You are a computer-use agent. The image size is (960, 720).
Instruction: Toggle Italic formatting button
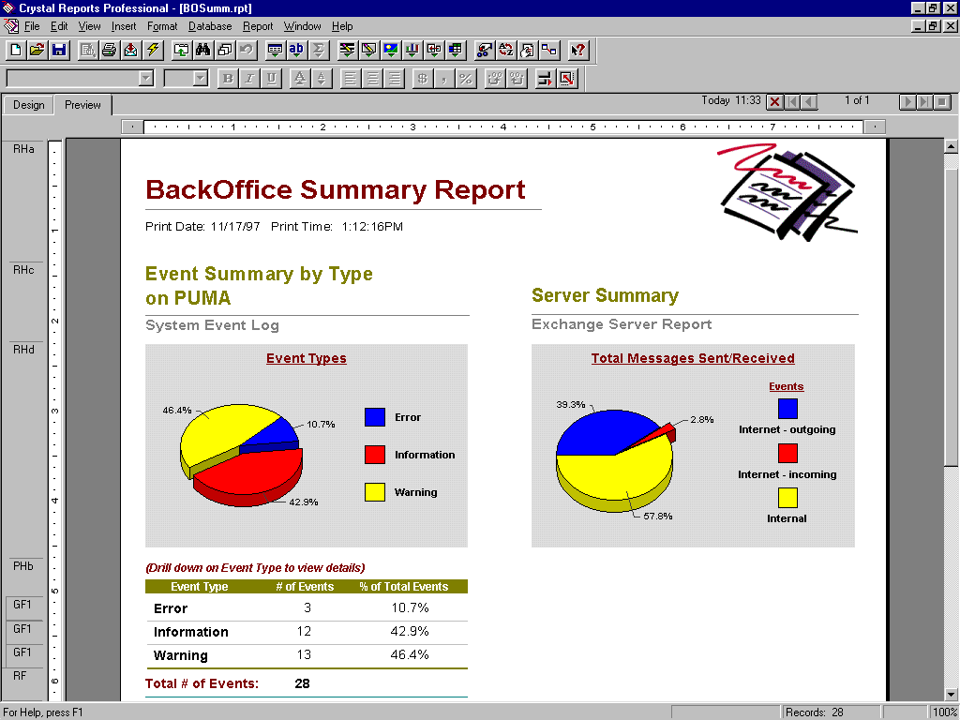click(x=249, y=79)
